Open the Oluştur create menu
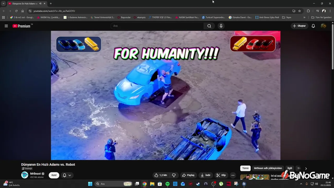The height and width of the screenshot is (188, 334). point(299,26)
